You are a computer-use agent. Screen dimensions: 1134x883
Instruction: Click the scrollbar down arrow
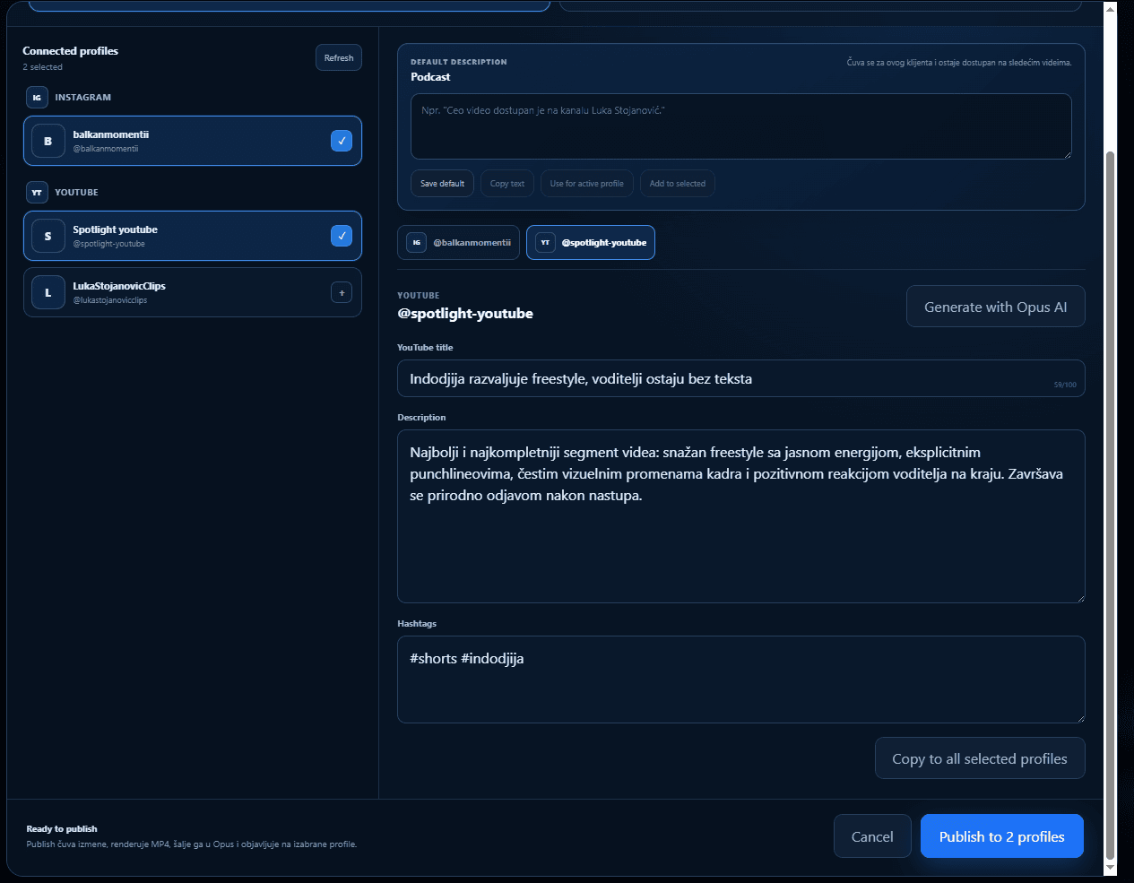point(1111,868)
